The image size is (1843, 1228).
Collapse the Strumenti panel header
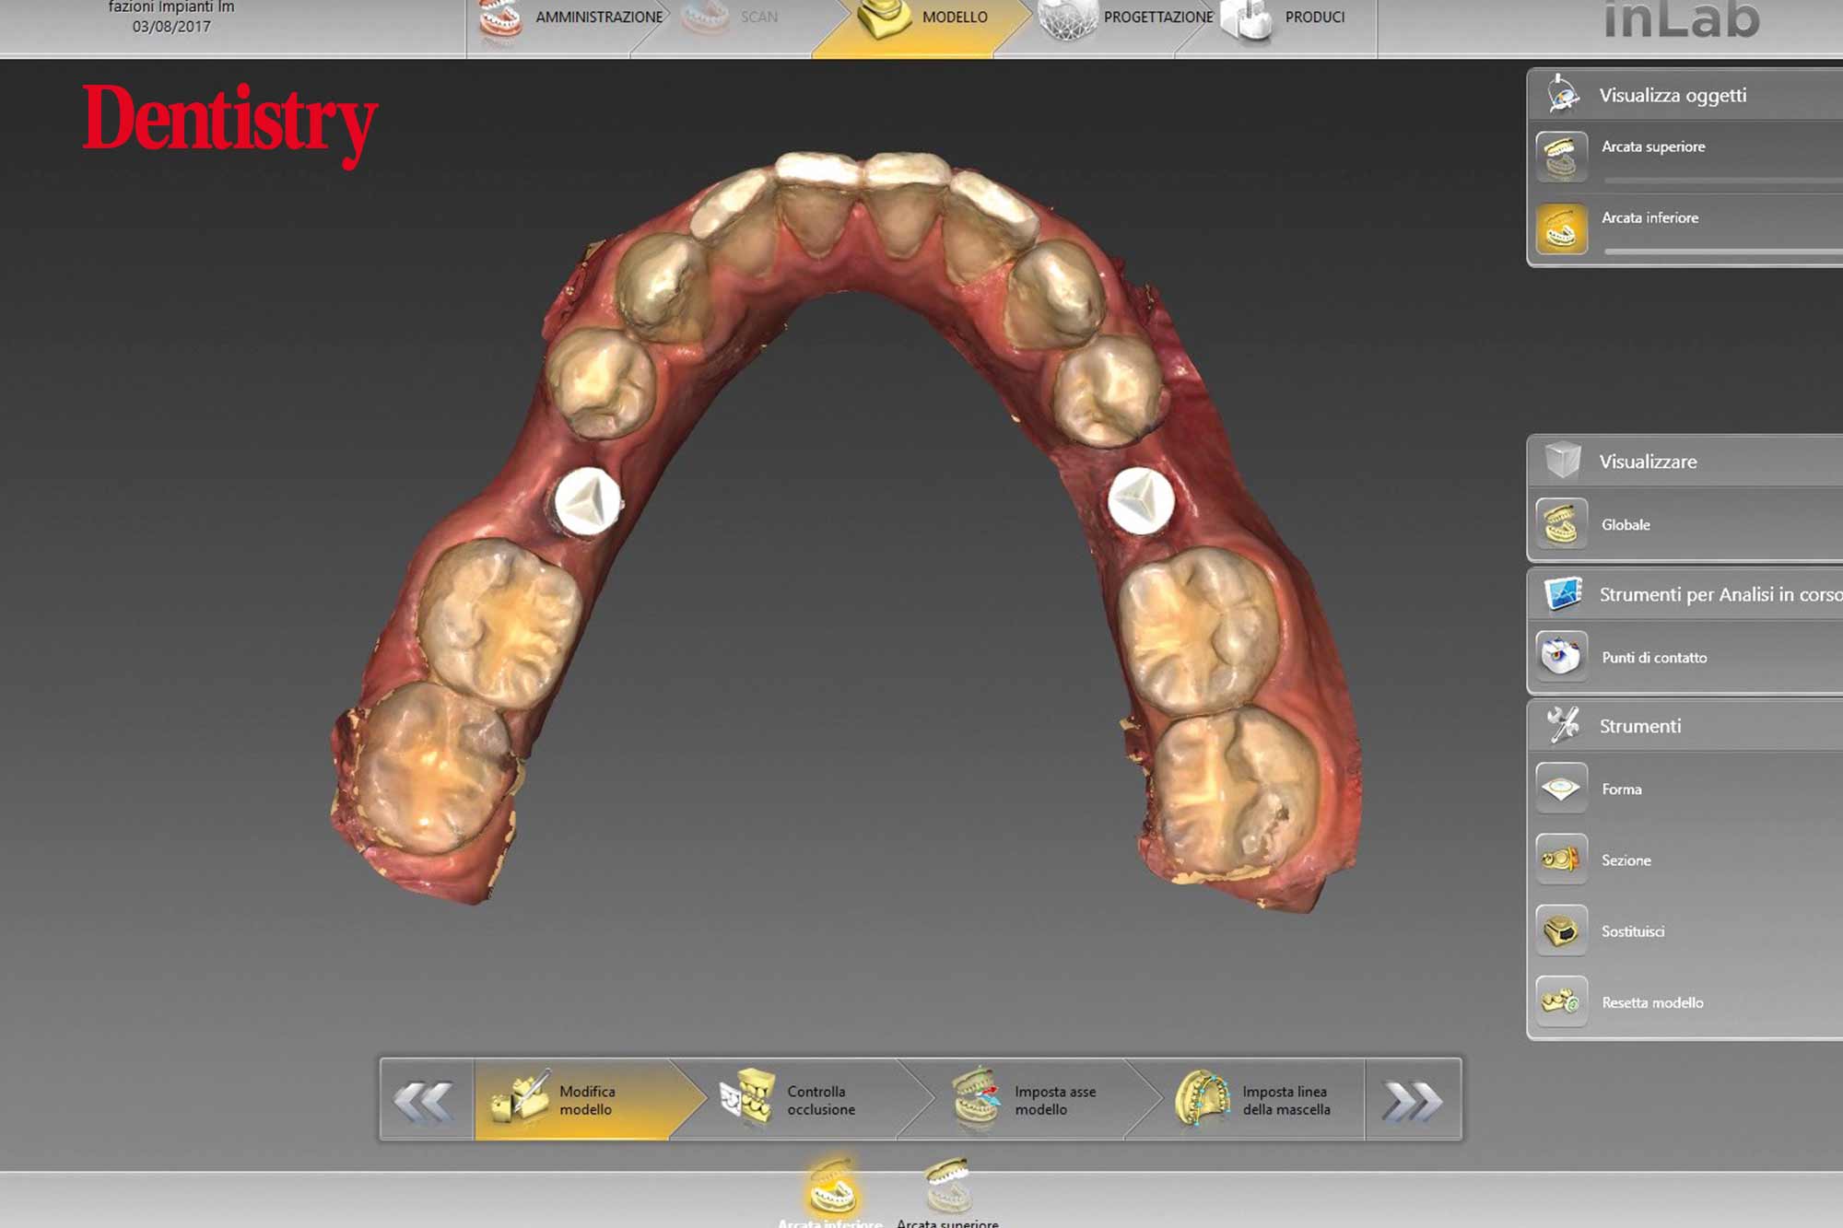(x=1685, y=726)
